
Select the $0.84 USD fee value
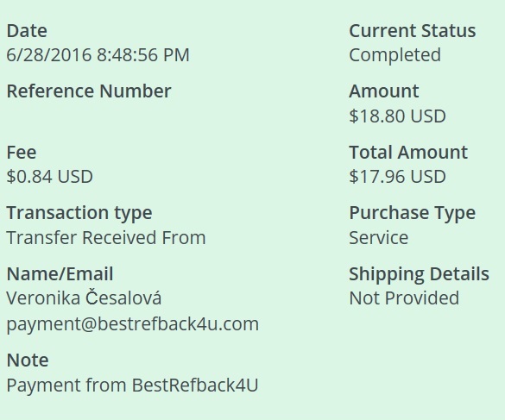point(50,177)
